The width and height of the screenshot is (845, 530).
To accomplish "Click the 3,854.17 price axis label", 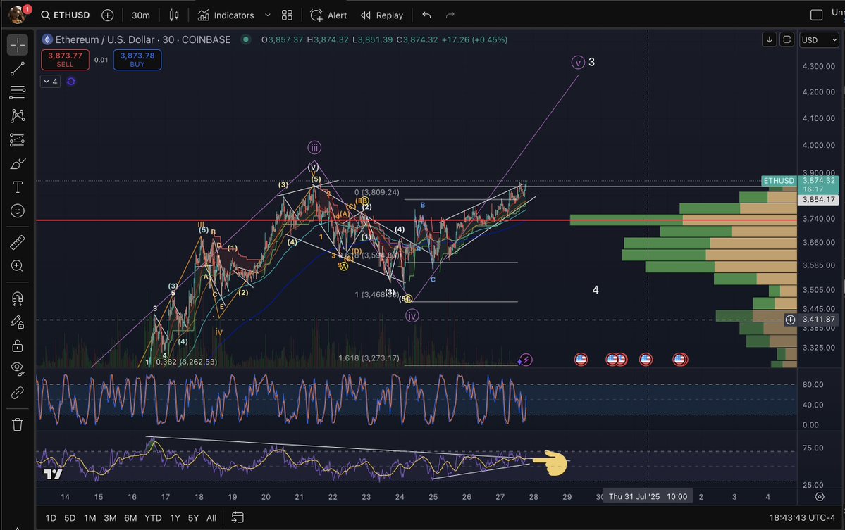I will 818,200.
